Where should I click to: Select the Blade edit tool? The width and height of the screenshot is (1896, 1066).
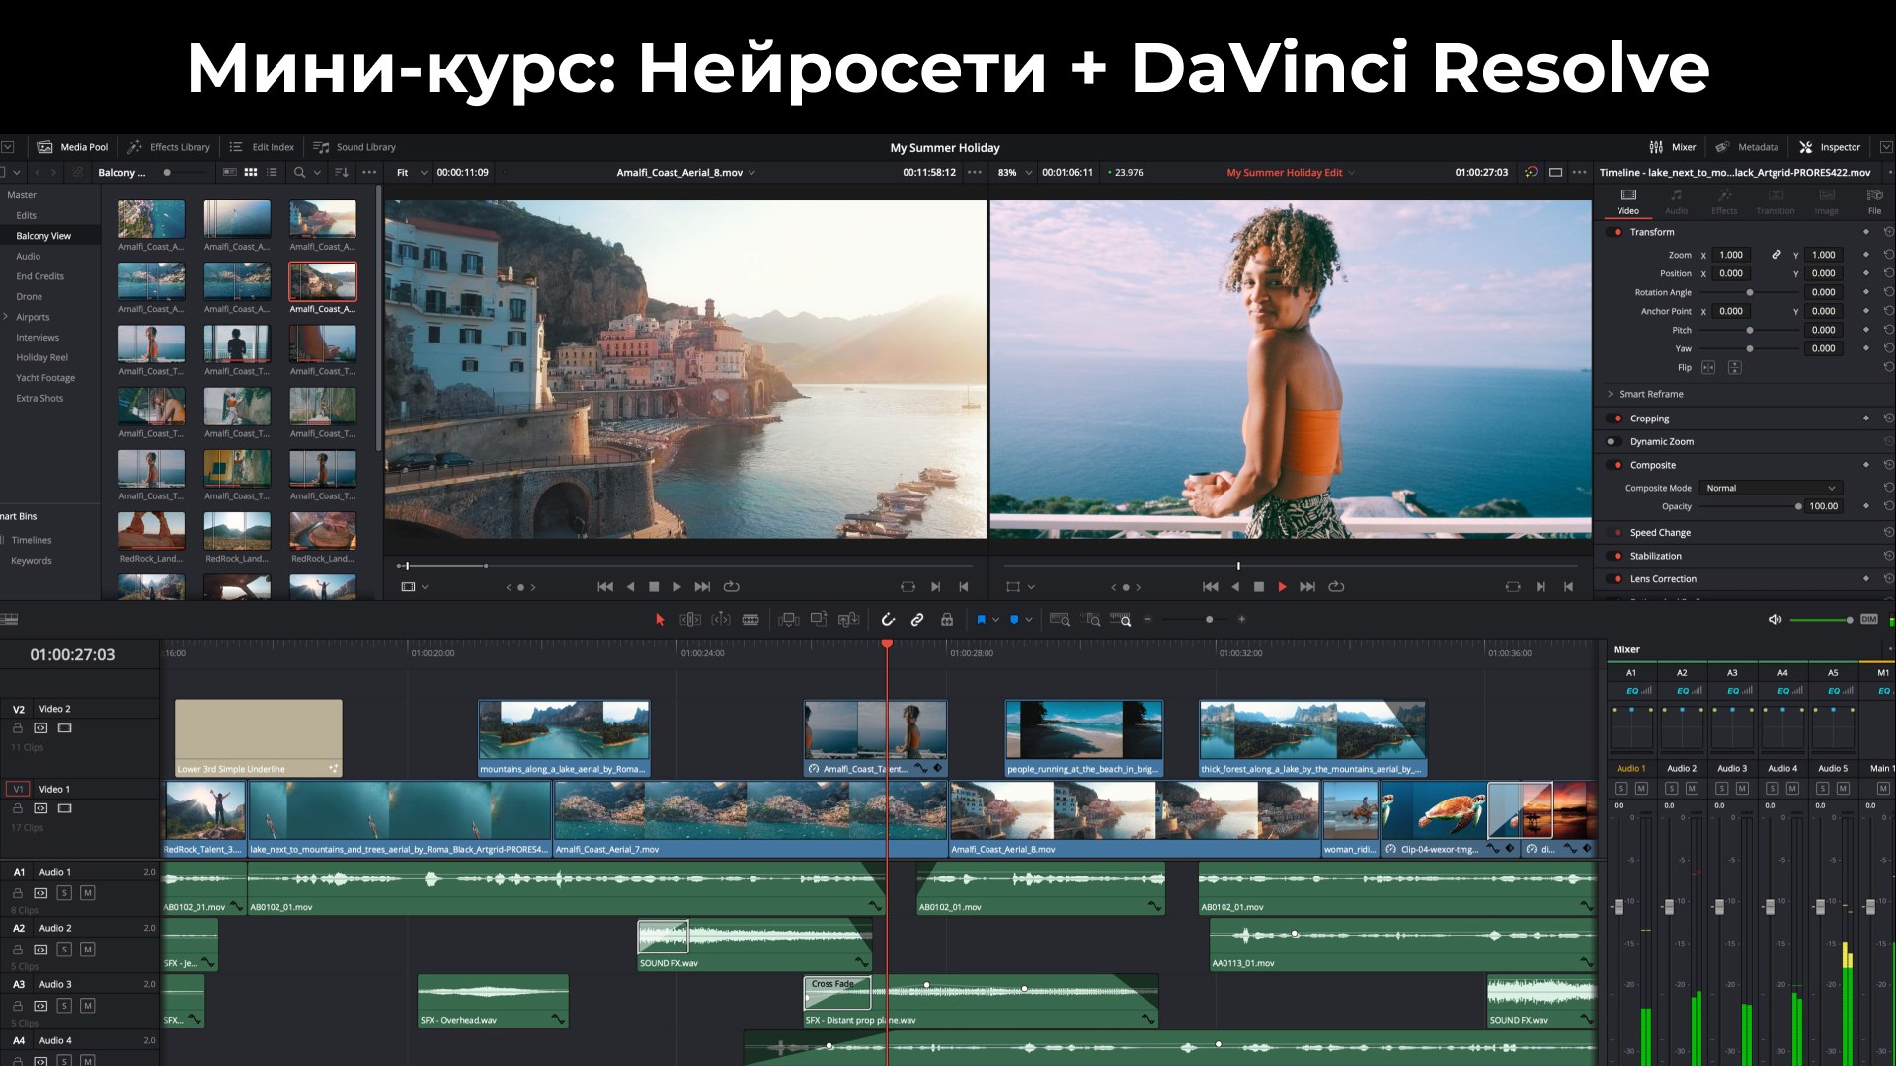click(750, 620)
